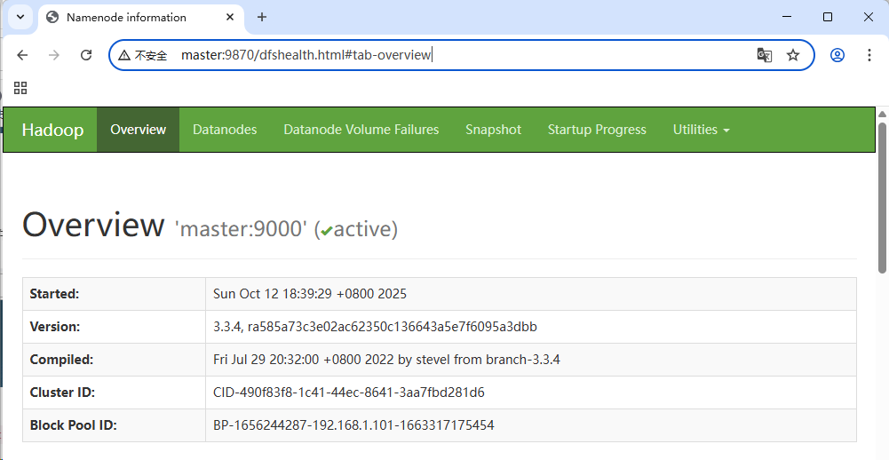Open the Chrome profile icon

coord(837,55)
